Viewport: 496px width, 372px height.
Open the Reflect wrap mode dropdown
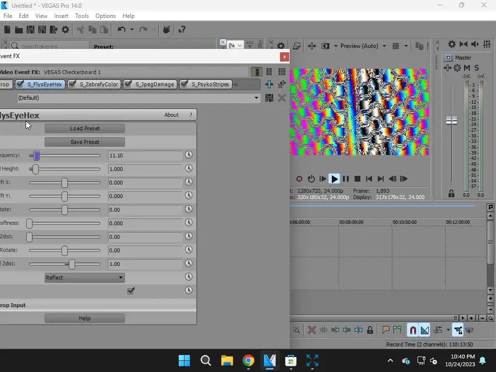click(x=84, y=278)
